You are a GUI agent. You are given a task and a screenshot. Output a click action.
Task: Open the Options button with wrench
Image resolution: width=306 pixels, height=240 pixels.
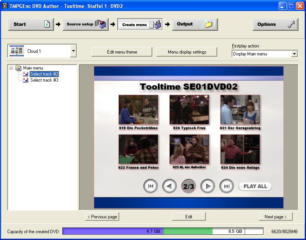[x=275, y=24]
